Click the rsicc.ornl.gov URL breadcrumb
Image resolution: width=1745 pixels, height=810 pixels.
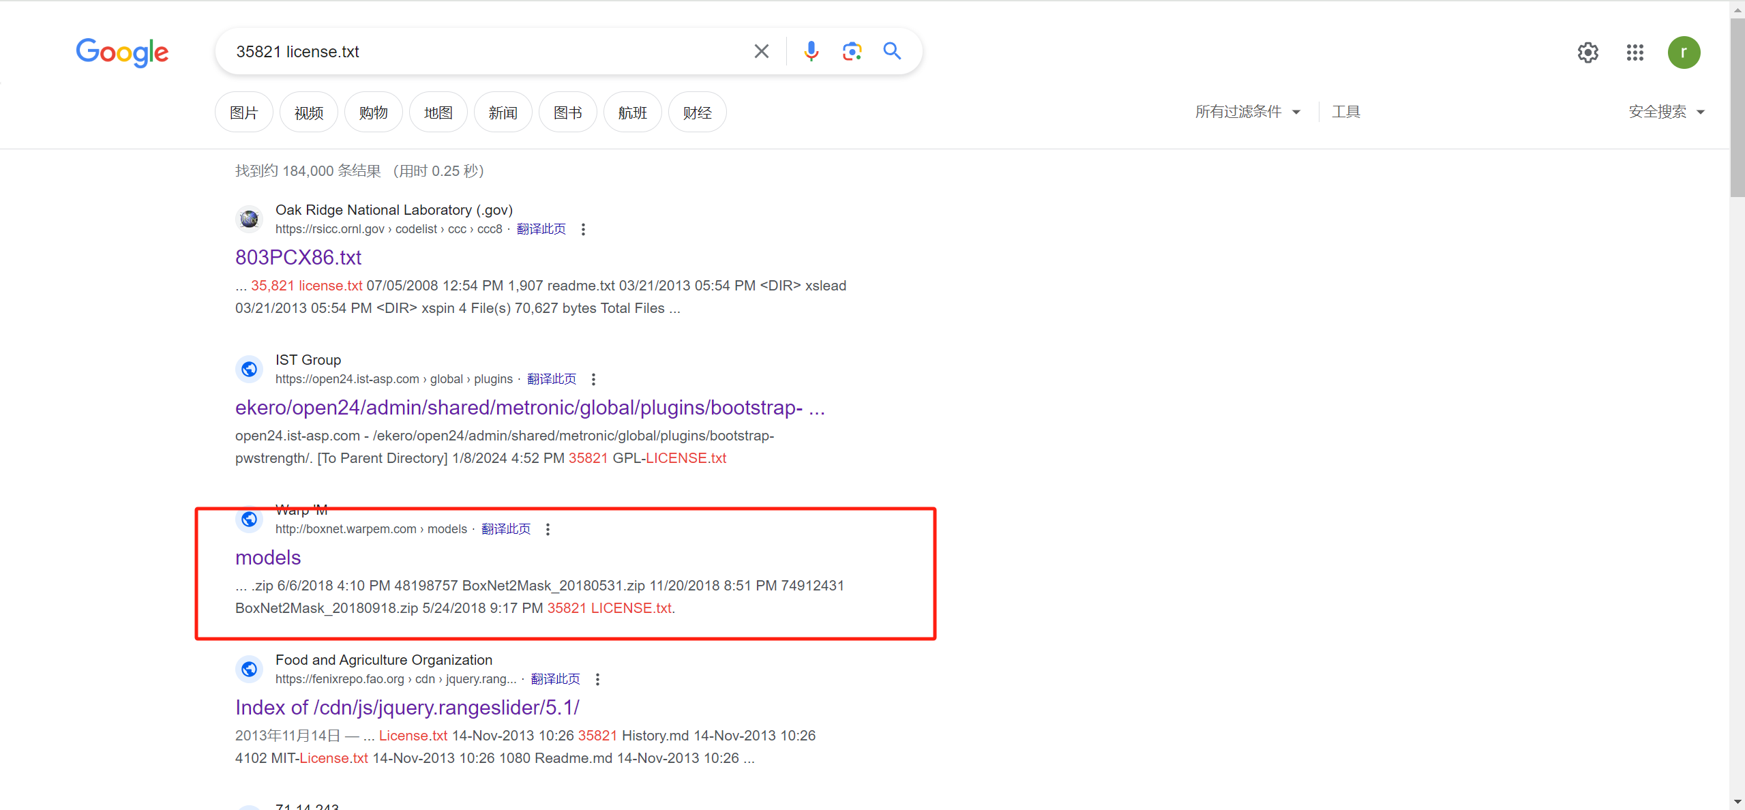click(x=389, y=229)
